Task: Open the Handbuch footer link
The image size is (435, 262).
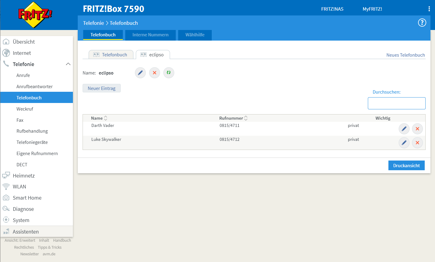Action: (x=62, y=240)
